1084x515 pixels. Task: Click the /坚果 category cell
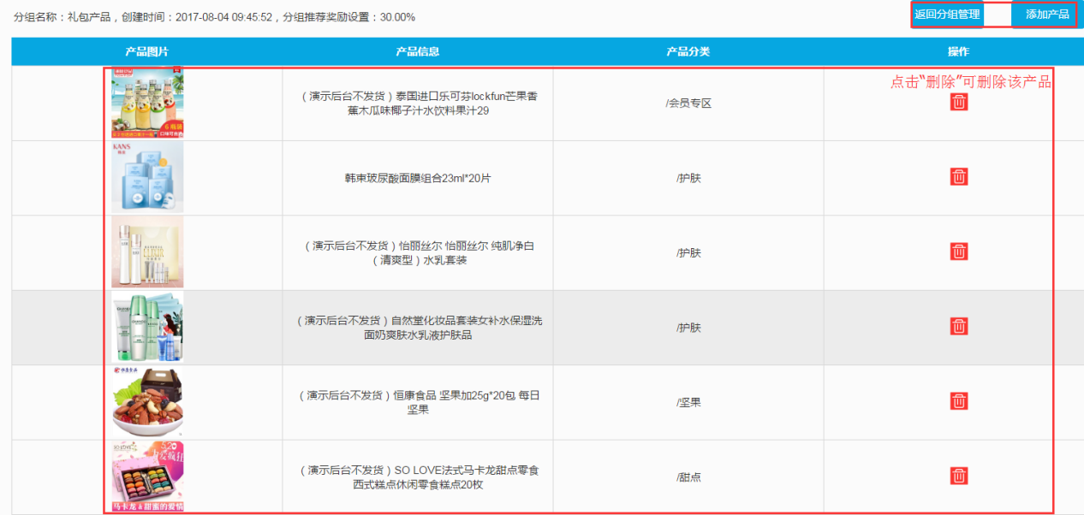pos(688,402)
